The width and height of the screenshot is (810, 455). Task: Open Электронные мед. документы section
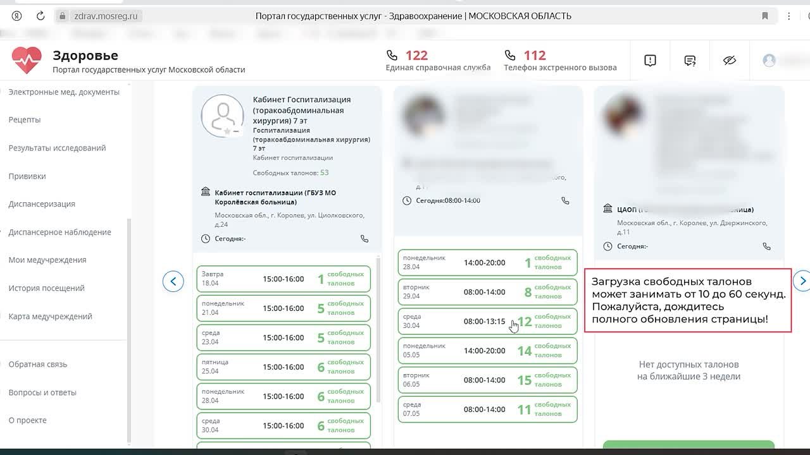pos(64,92)
